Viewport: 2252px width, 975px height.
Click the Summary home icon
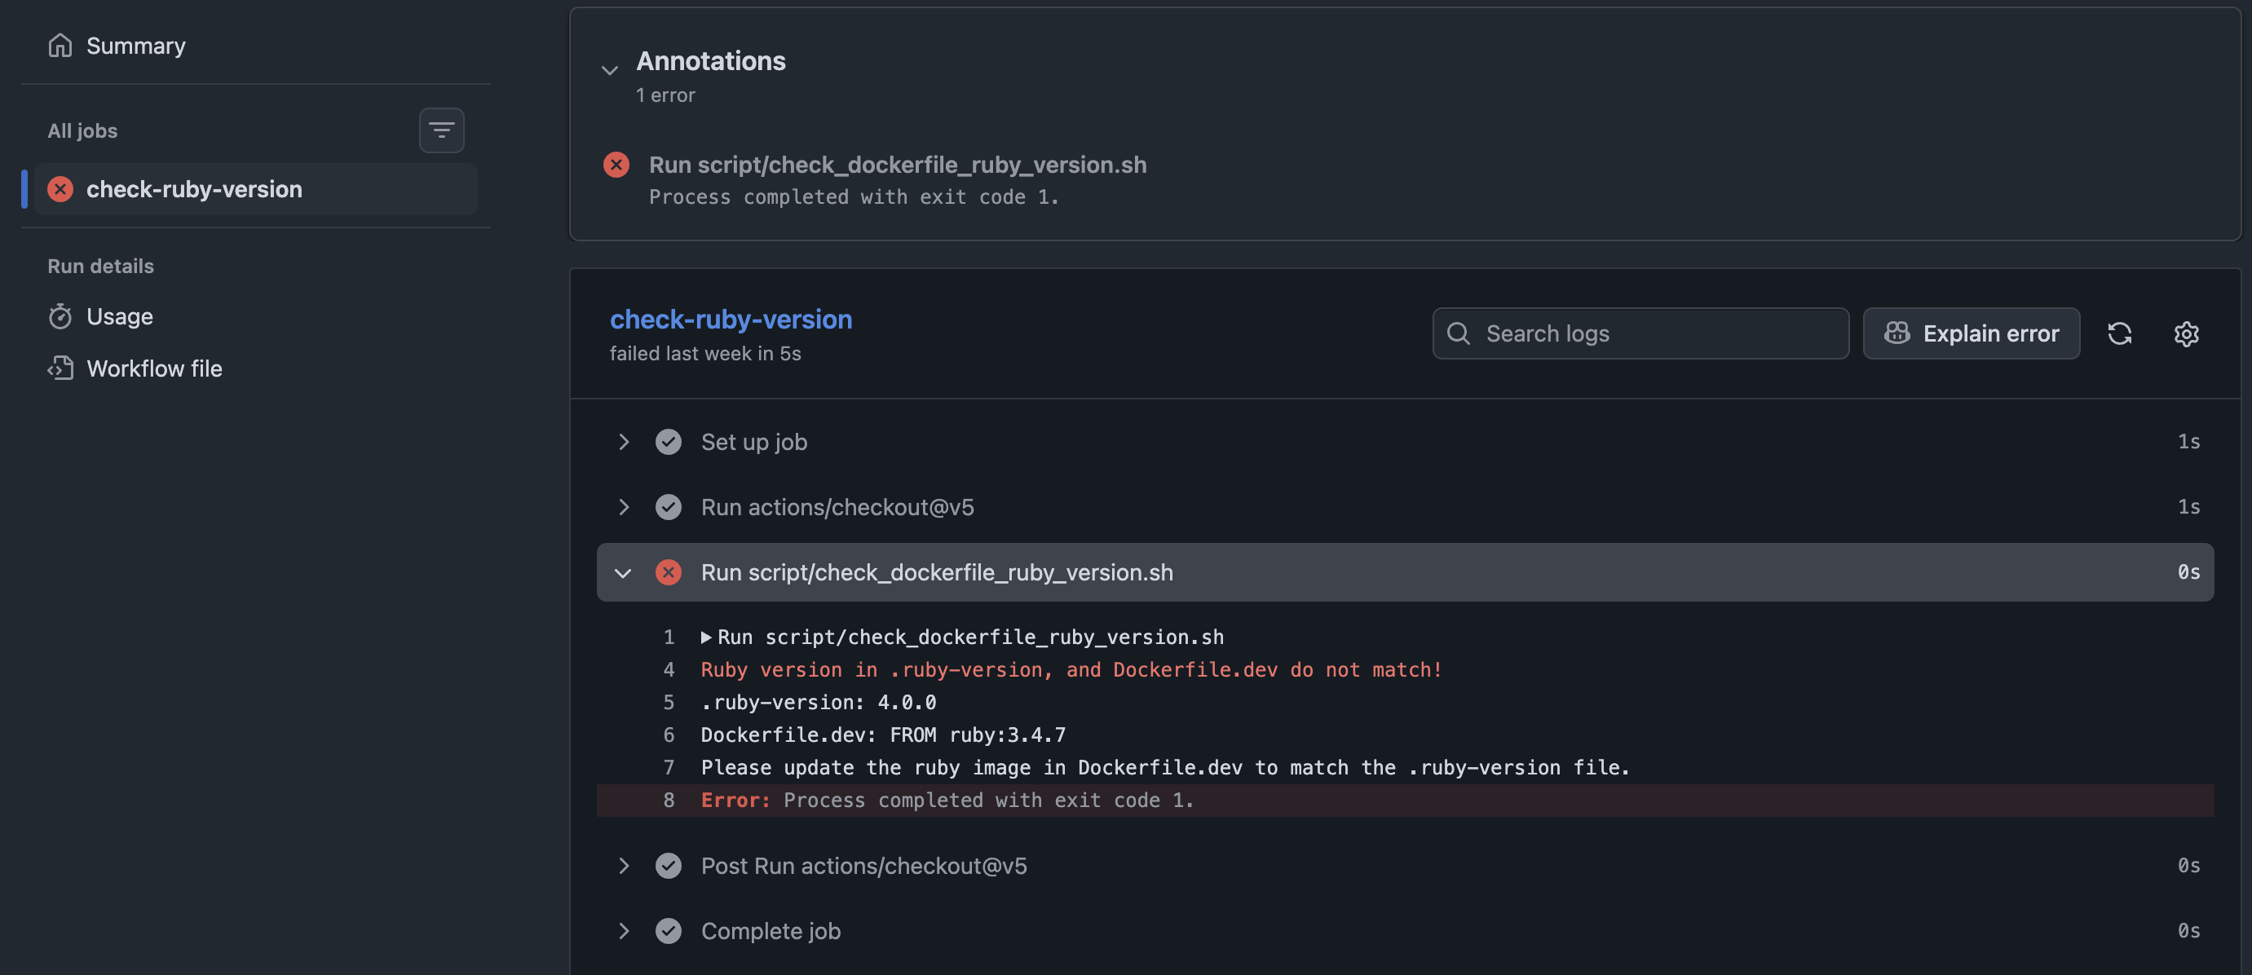pyautogui.click(x=60, y=46)
